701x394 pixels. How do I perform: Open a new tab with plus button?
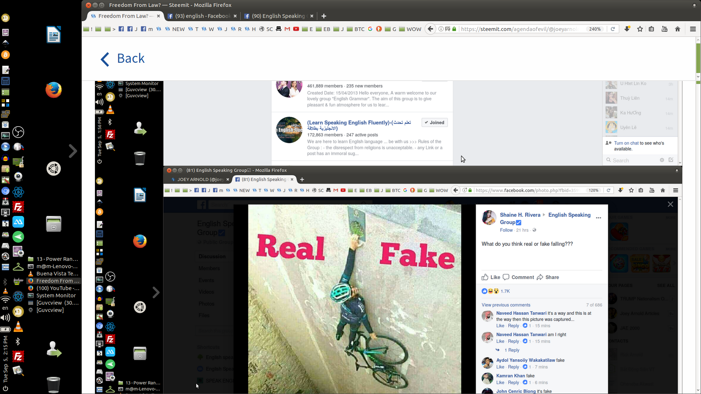pos(324,16)
